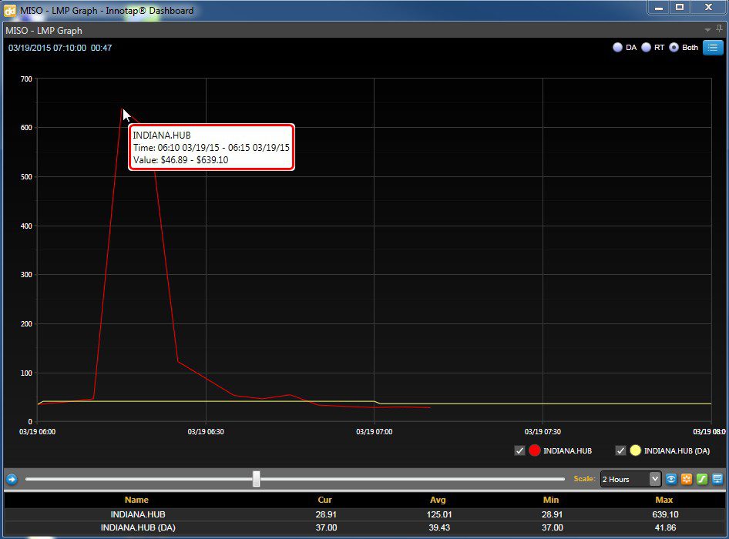Click the red INDIANA.HUB color swatch
Viewport: 729px width, 539px height.
[x=535, y=450]
